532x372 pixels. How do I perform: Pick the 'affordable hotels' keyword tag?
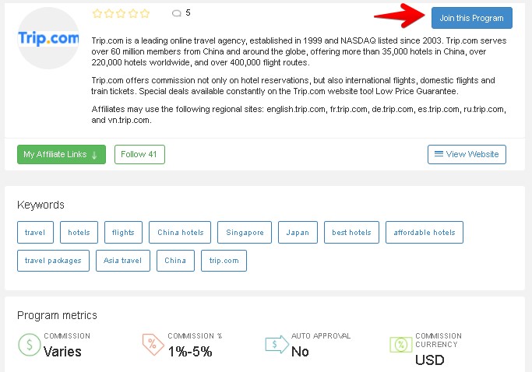pos(424,232)
